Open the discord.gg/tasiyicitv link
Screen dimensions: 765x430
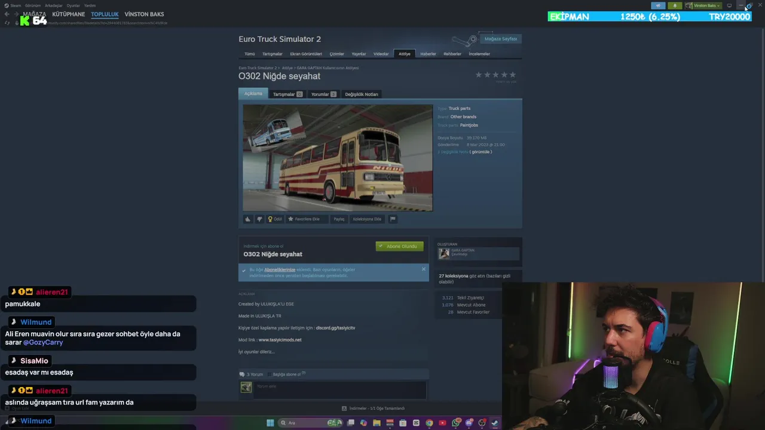click(x=335, y=328)
